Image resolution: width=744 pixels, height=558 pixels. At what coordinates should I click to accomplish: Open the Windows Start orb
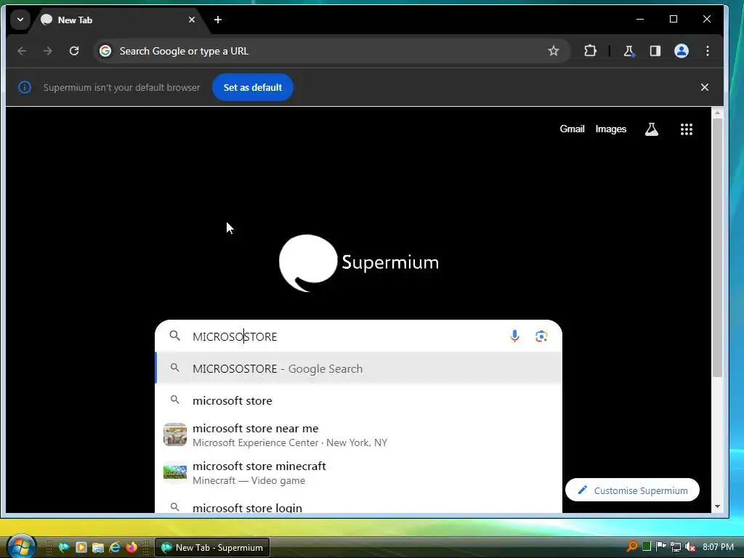click(21, 546)
